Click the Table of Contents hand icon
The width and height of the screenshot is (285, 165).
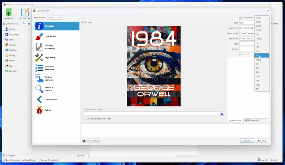pos(39,79)
